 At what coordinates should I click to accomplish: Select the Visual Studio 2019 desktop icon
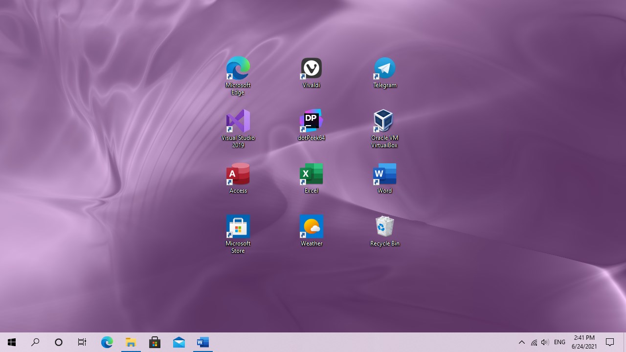[238, 129]
